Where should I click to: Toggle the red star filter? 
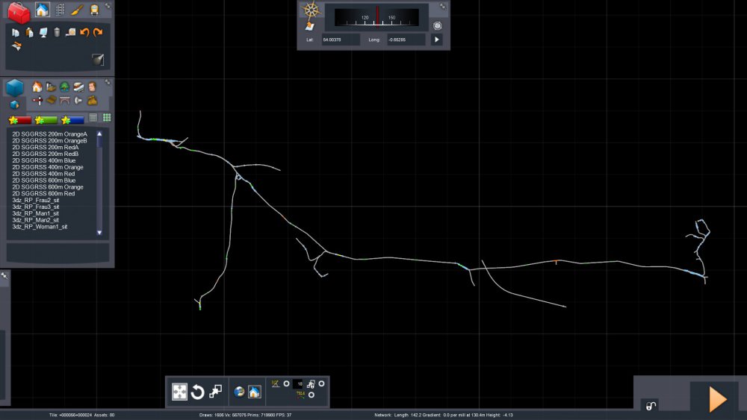click(x=20, y=119)
